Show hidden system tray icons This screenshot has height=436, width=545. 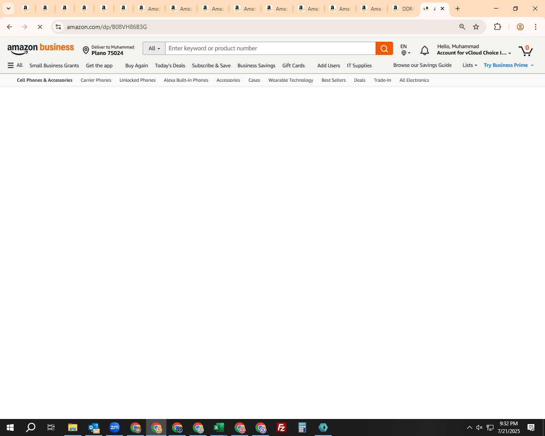click(x=469, y=427)
